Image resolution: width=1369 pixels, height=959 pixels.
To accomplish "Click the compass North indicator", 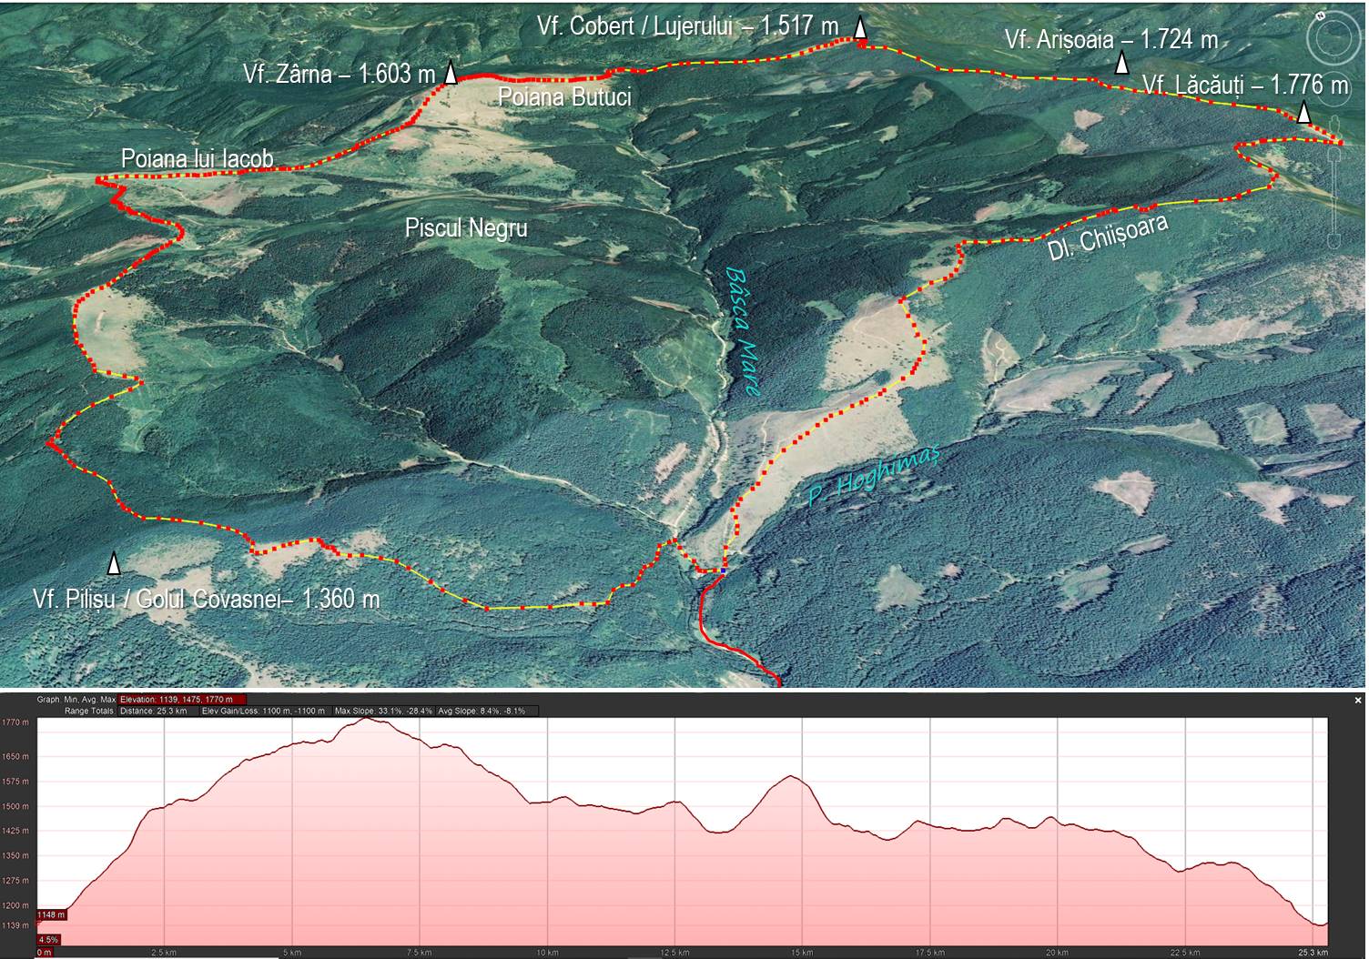I will point(1322,17).
